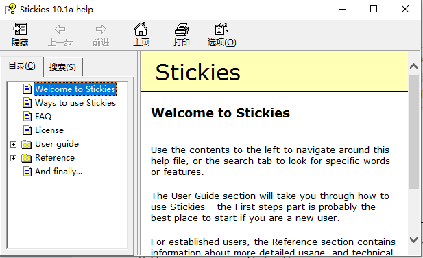
Task: Select the Reference folder label
Action: (x=55, y=158)
